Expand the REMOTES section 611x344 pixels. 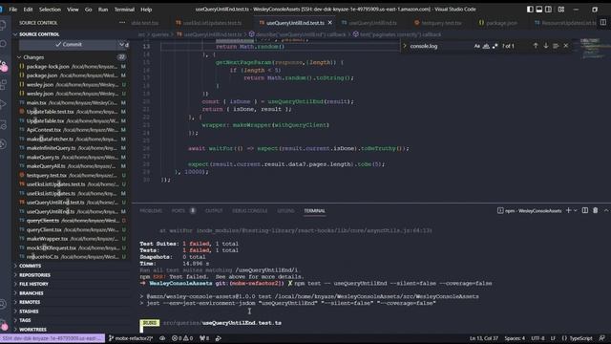click(30, 302)
